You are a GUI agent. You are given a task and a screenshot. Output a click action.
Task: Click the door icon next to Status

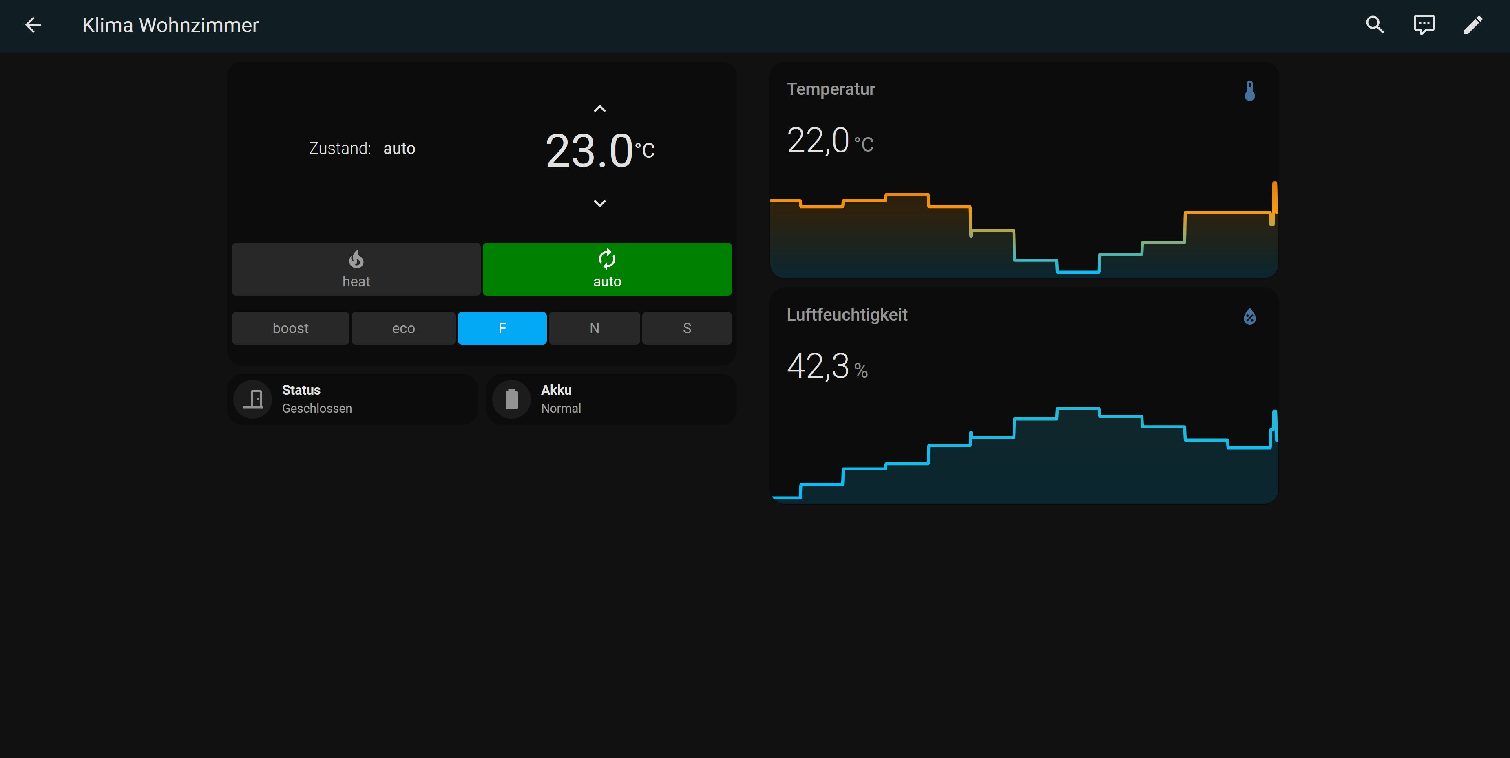click(x=253, y=399)
